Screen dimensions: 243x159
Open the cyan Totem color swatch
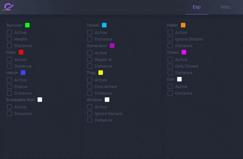(x=104, y=25)
